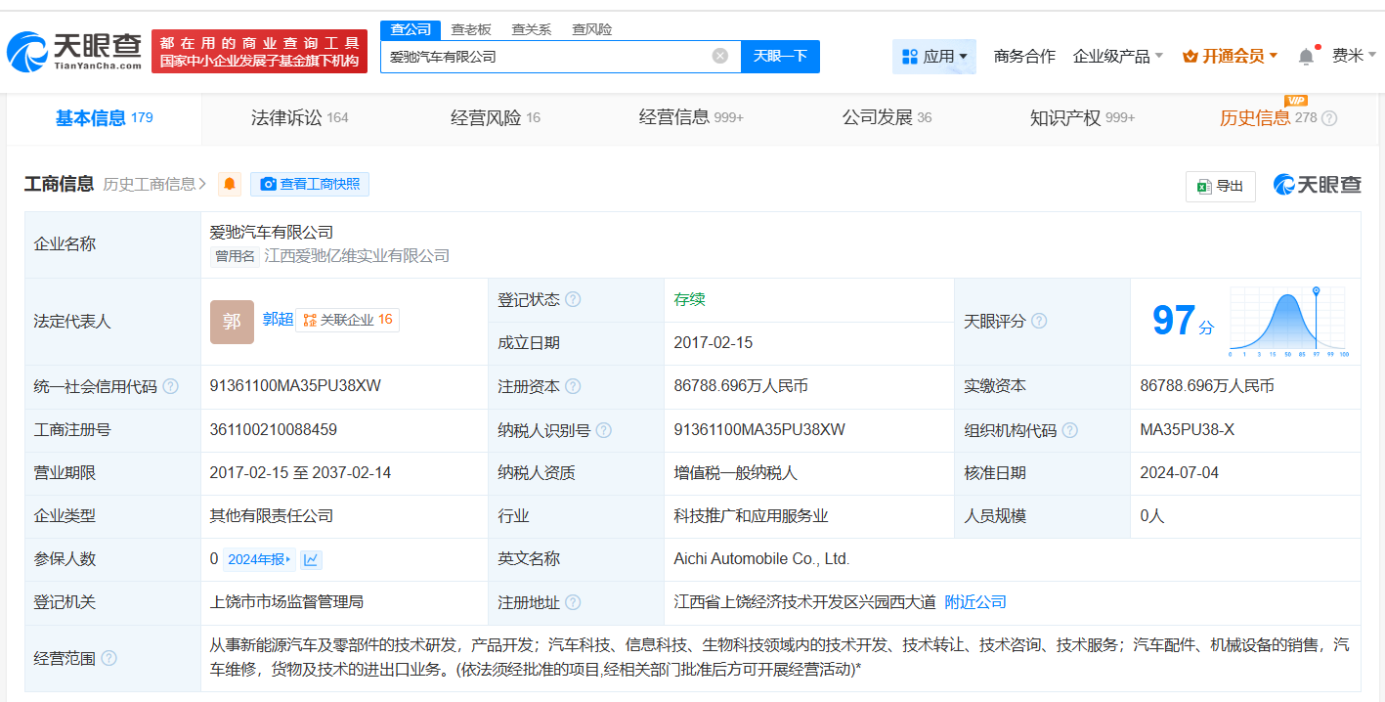
Task: Select the 查风险 search tab
Action: pyautogui.click(x=591, y=29)
